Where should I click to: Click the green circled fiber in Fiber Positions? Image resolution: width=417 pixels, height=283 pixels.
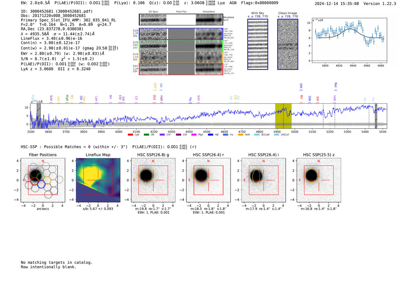[x=40, y=177]
